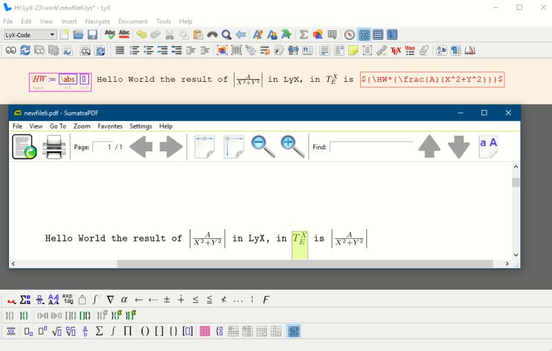The width and height of the screenshot is (552, 351).
Task: Toggle the outline compass icon
Action: (x=349, y=34)
